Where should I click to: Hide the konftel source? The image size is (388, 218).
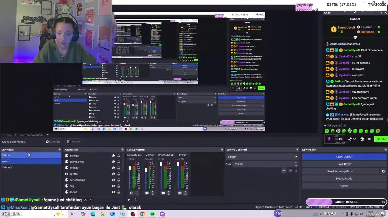coord(113,174)
